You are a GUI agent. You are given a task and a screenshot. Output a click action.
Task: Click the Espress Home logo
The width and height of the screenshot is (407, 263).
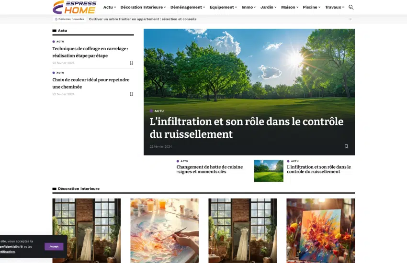(75, 7)
